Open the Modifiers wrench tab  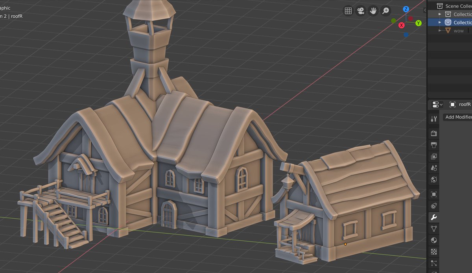point(434,217)
